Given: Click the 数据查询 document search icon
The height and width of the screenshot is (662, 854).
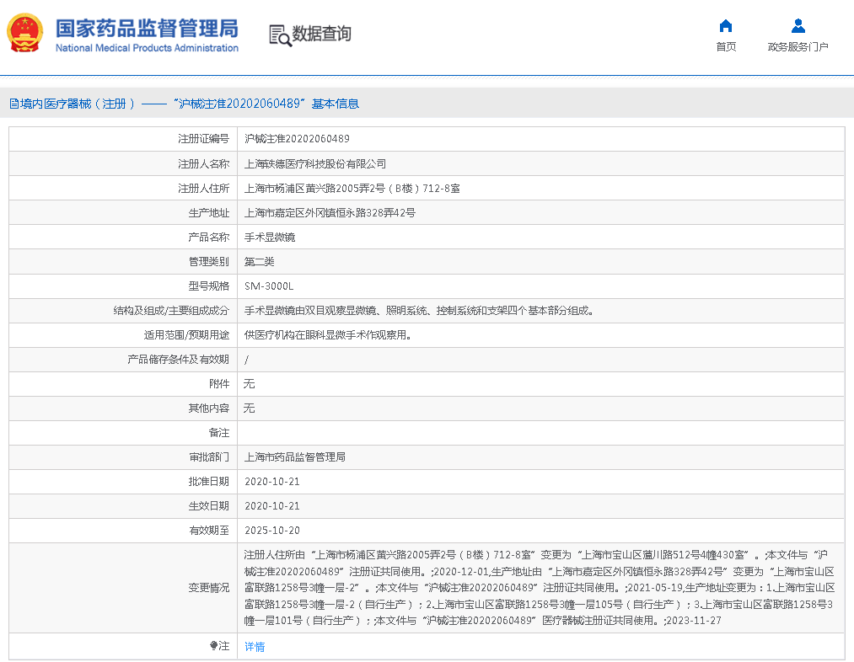Looking at the screenshot, I should point(280,35).
